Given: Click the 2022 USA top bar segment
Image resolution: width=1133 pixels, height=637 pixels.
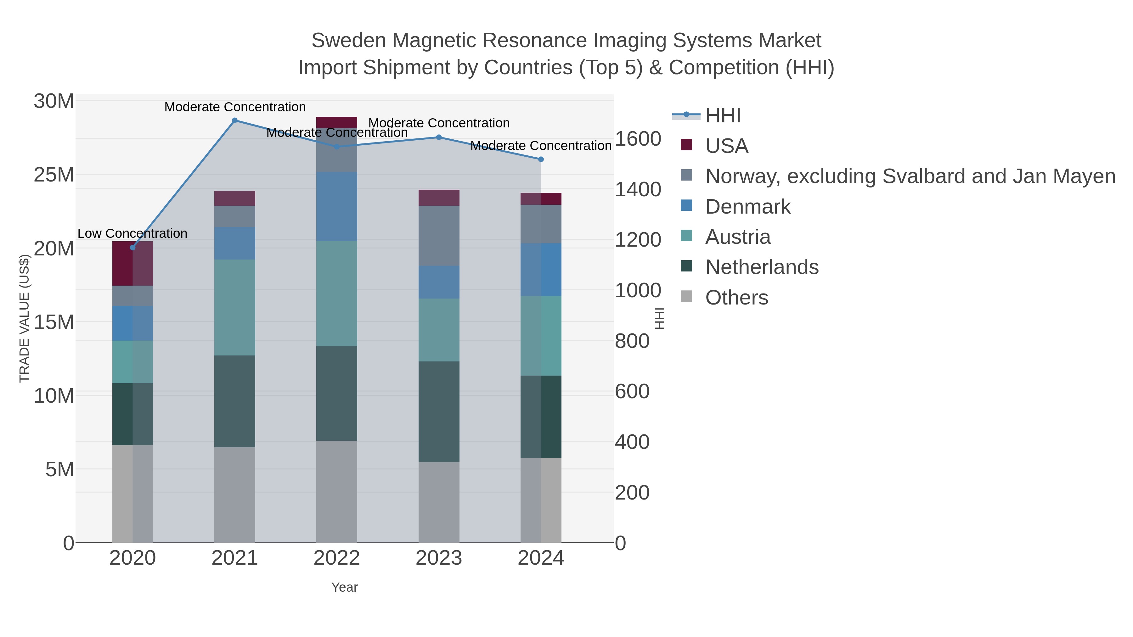Looking at the screenshot, I should 337,122.
